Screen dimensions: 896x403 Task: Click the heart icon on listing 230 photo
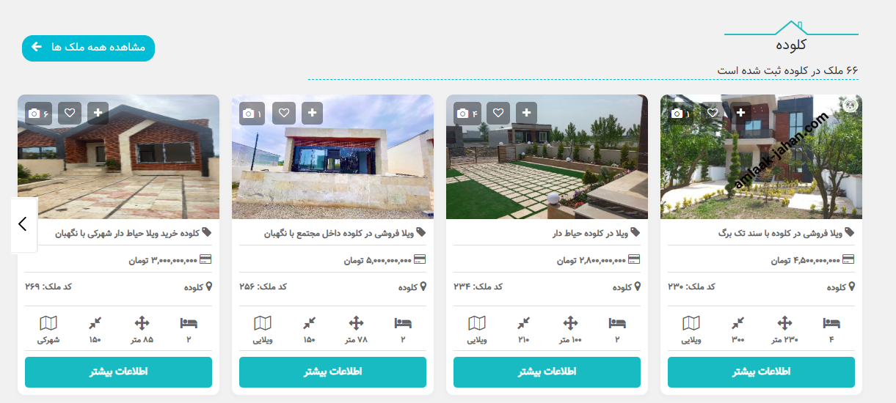(712, 113)
